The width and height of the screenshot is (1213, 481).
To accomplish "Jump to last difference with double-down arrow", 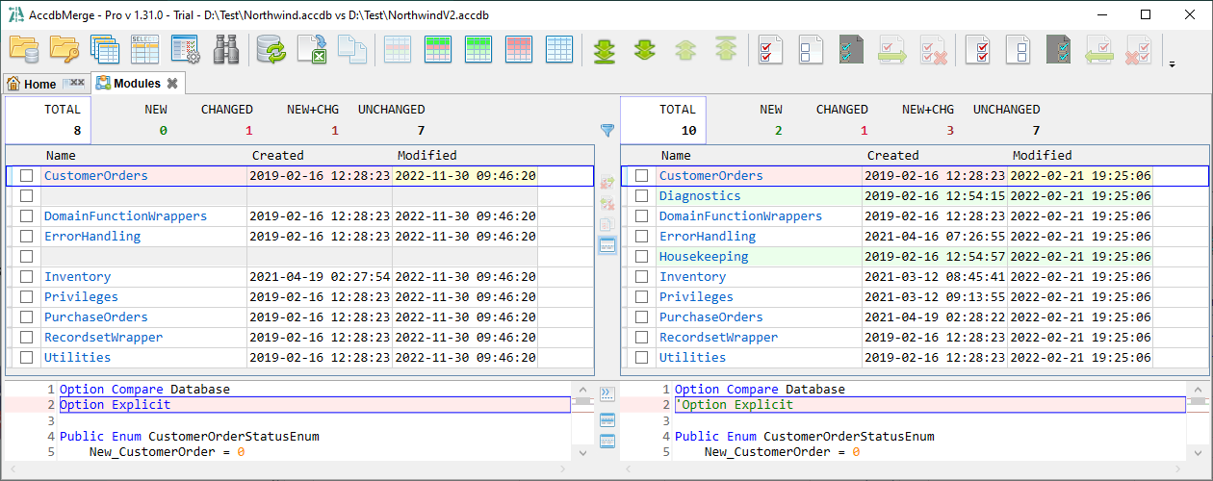I will [604, 49].
